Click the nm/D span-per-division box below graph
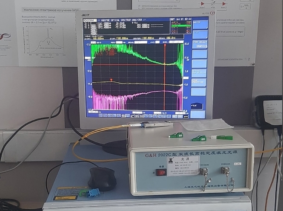283x211 pixels. (x=157, y=113)
